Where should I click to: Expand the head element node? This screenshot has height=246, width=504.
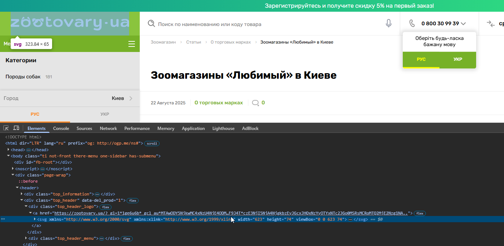click(x=8, y=150)
